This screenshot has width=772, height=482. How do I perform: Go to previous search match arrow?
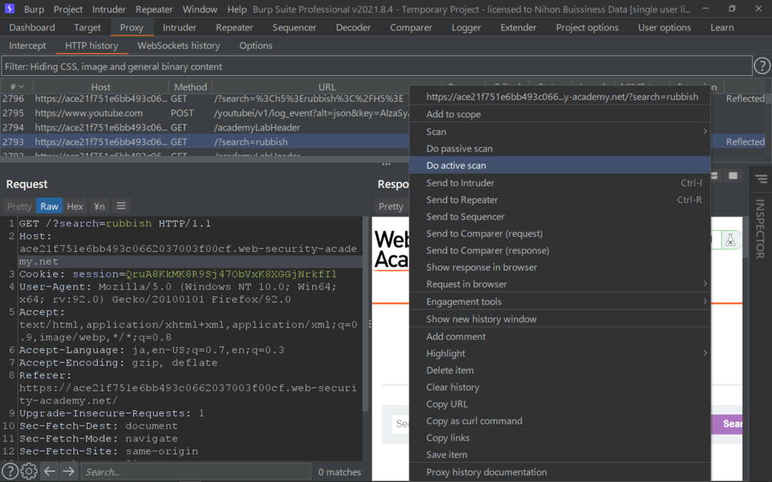click(50, 472)
